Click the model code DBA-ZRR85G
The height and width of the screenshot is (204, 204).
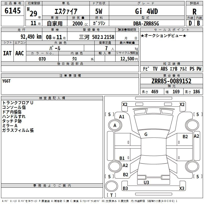click(x=146, y=23)
